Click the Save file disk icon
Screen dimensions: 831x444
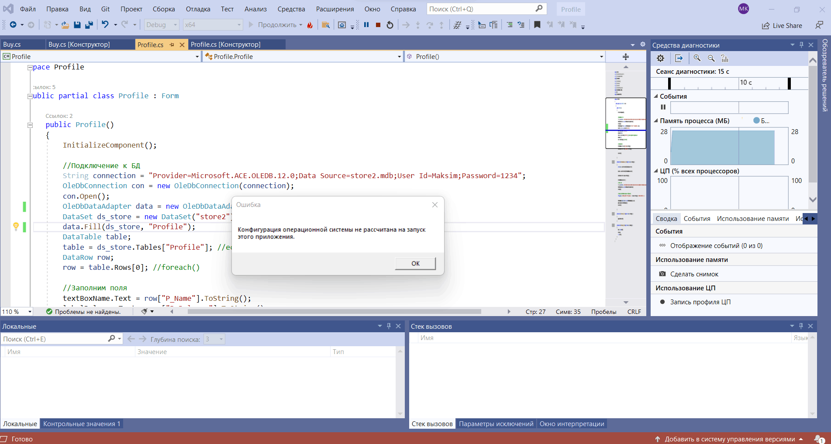[77, 25]
